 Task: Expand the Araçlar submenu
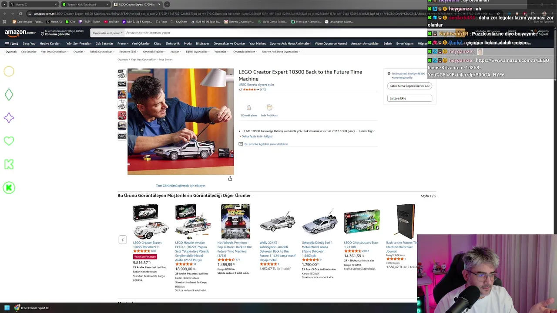[x=176, y=52]
